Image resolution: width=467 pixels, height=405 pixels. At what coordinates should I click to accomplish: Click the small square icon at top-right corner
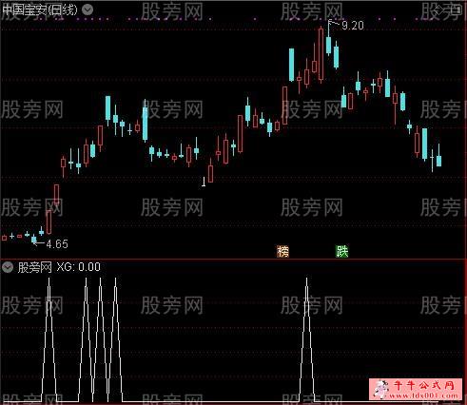[457, 10]
